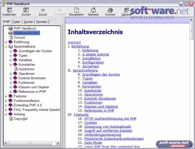
Task: Switch to the Index tab
Action: (17, 22)
